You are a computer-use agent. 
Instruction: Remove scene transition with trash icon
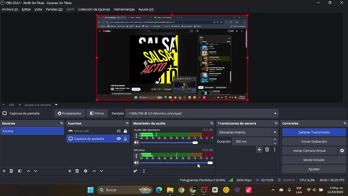(267, 149)
